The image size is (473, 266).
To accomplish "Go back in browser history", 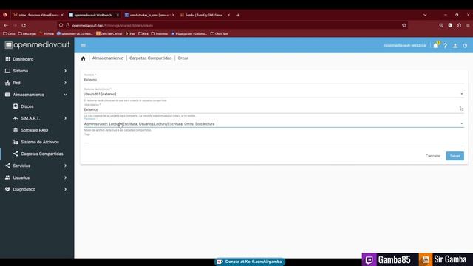I will click(6, 25).
